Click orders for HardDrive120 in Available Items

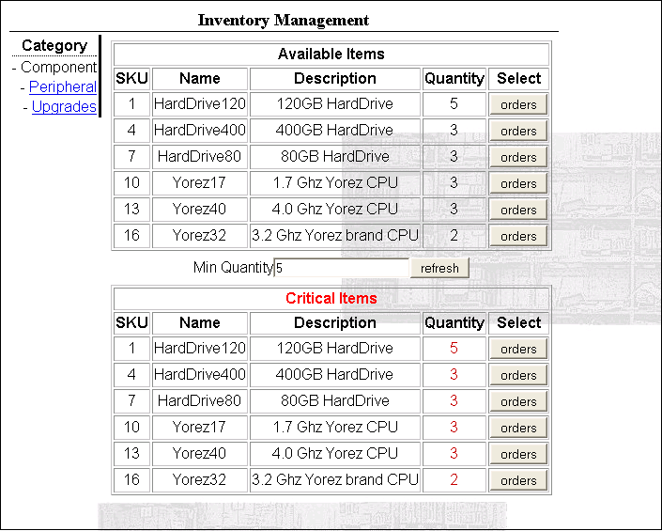tap(518, 104)
